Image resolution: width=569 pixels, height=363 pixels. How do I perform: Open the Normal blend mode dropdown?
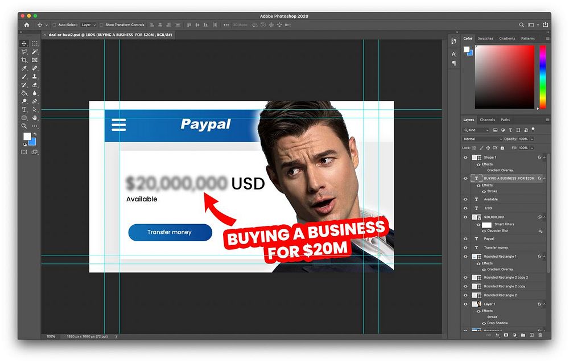click(x=483, y=139)
